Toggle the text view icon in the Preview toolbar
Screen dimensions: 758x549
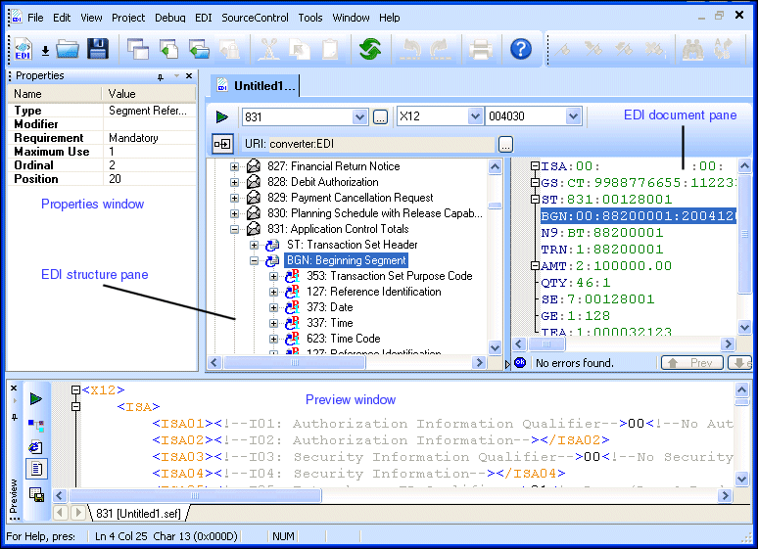point(36,470)
